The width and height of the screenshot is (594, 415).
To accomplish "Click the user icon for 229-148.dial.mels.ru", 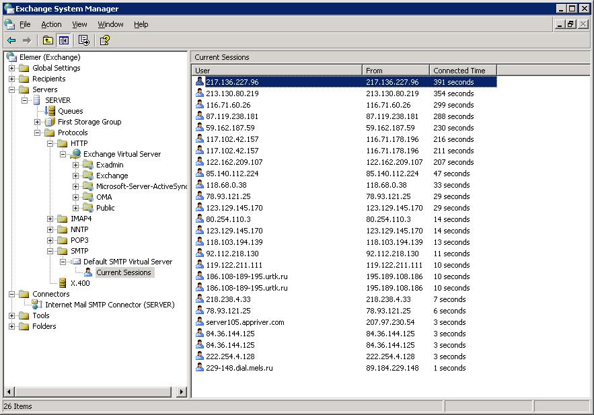I will 200,368.
